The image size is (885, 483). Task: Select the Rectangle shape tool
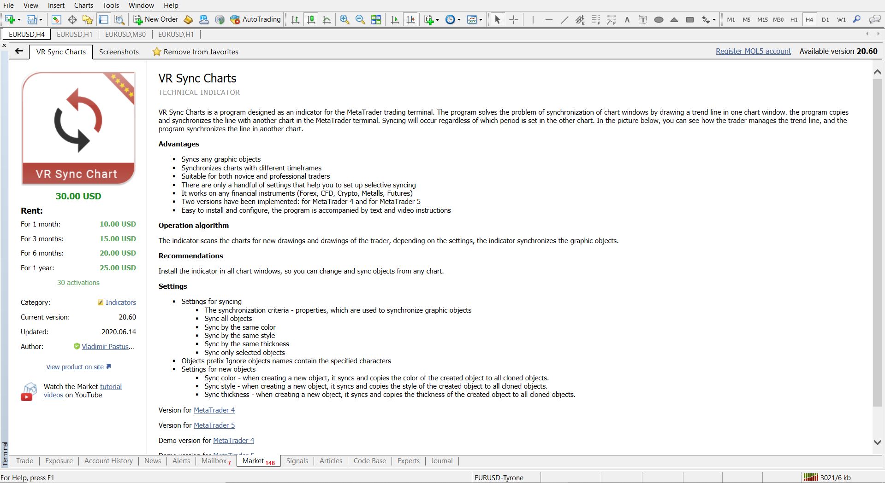coord(690,19)
